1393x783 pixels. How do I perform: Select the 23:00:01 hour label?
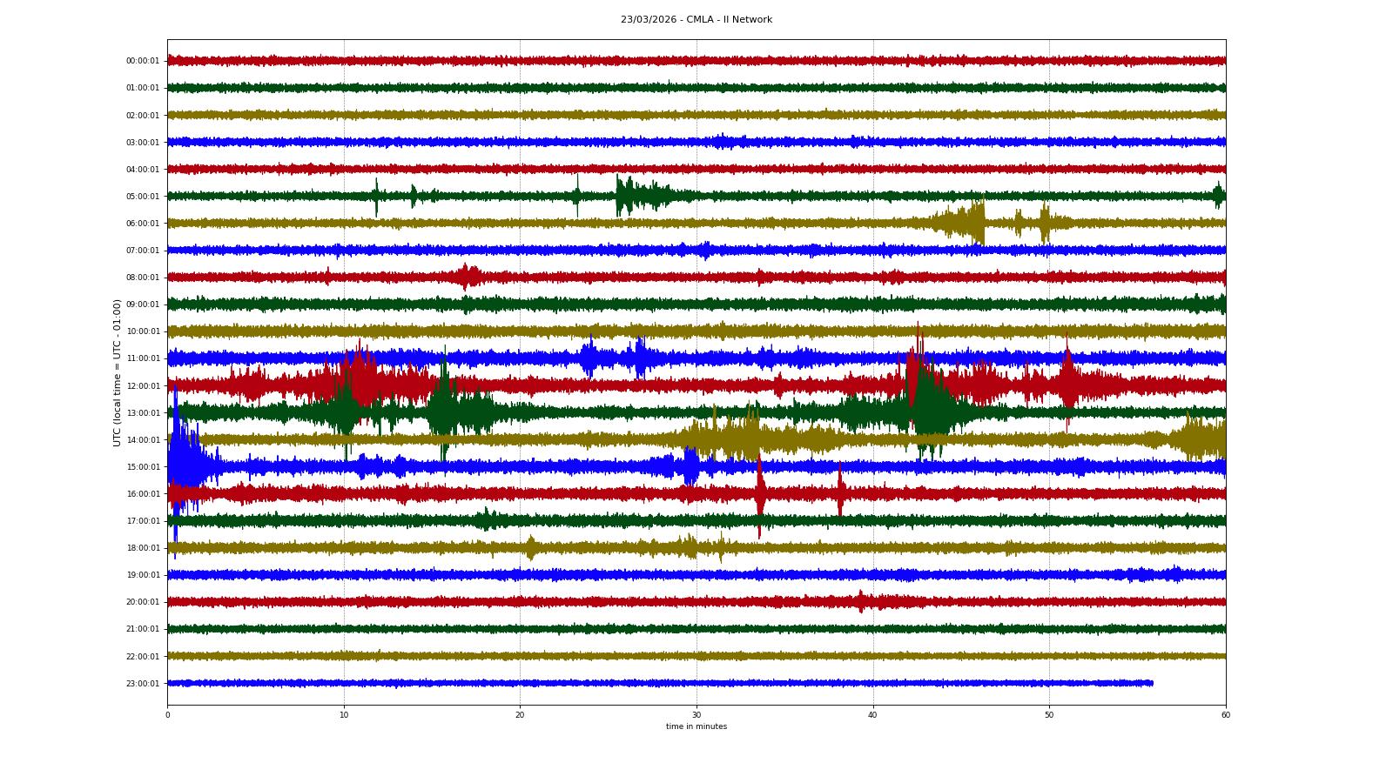click(x=143, y=684)
